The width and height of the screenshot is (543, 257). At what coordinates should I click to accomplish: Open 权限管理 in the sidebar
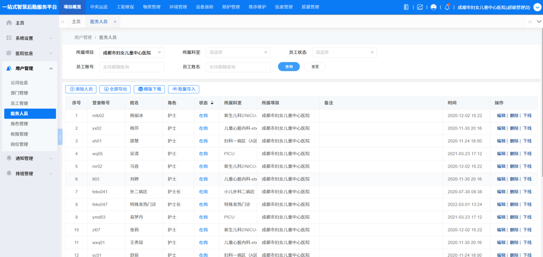pos(19,134)
